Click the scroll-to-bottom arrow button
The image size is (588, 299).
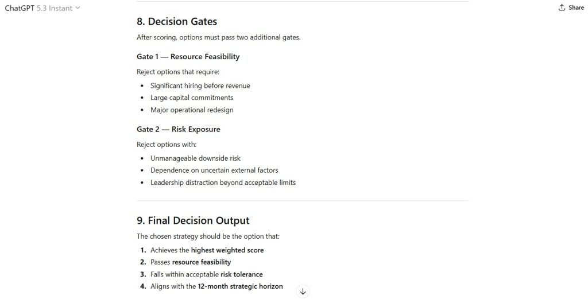coord(303,291)
